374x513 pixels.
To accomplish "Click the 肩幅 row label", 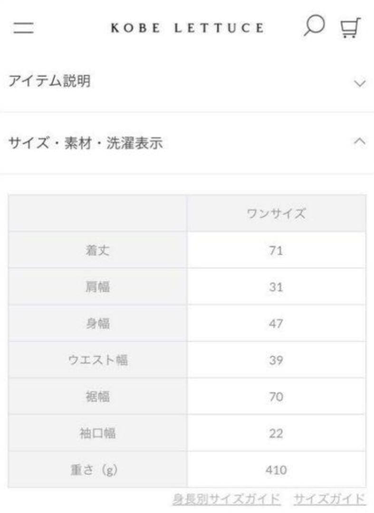I will [97, 287].
